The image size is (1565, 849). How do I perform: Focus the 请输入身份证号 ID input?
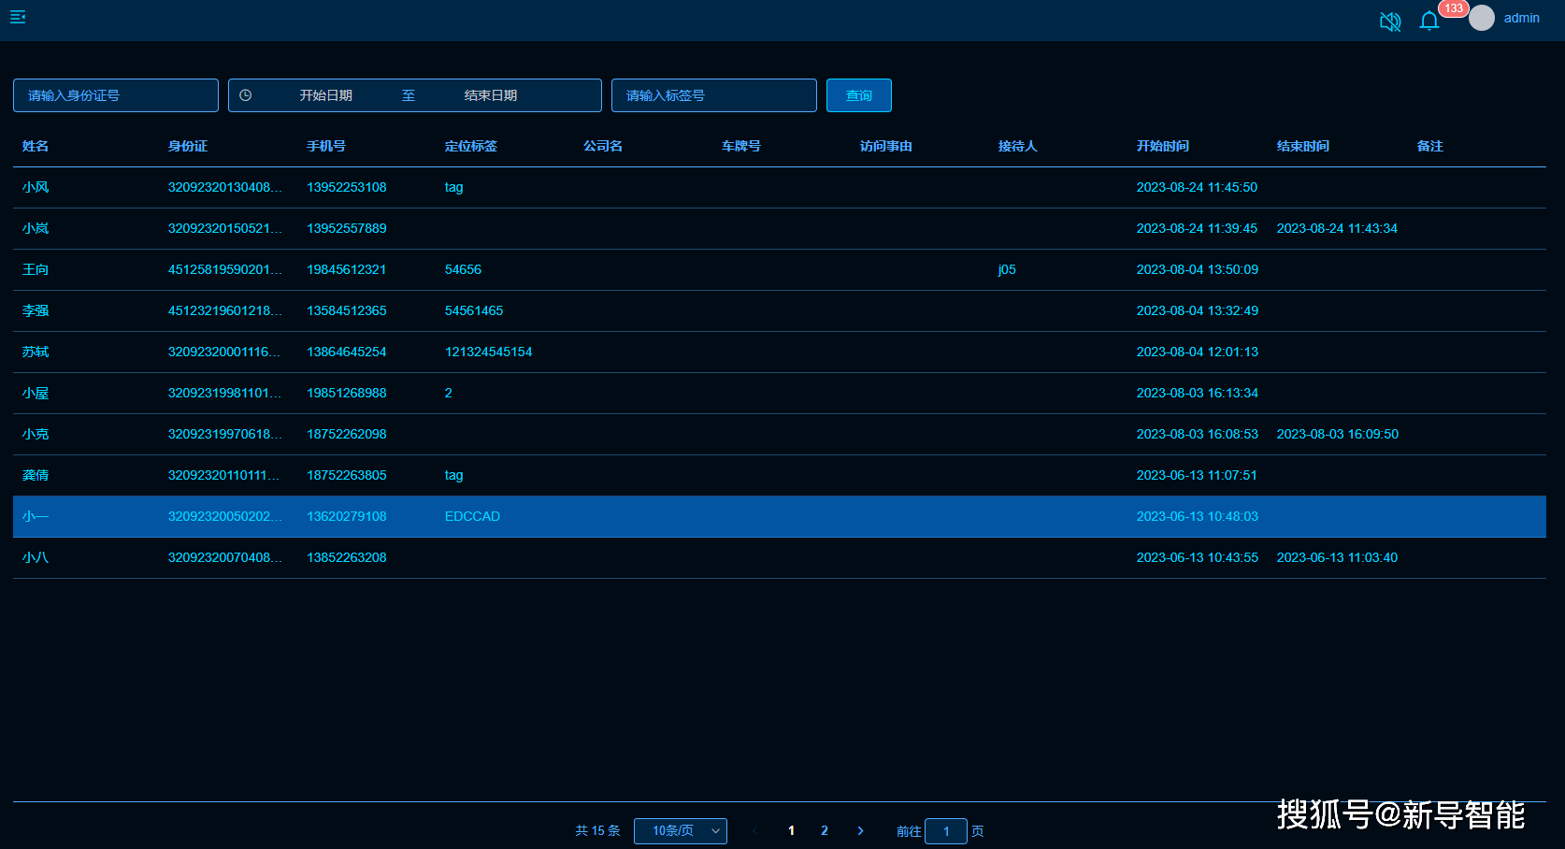[x=116, y=95]
